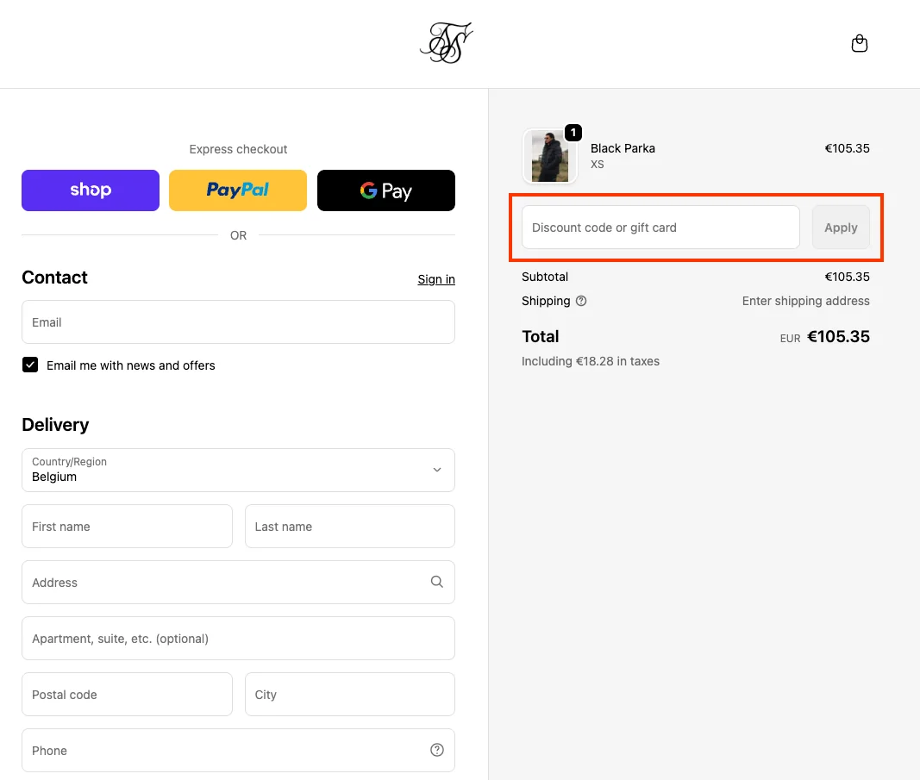This screenshot has width=920, height=780.
Task: Select the Postal code field
Action: (127, 695)
